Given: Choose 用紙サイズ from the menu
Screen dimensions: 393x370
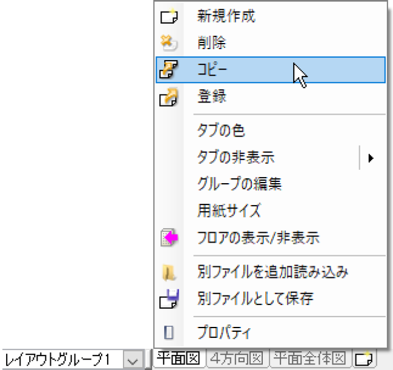Looking at the screenshot, I should (x=270, y=210).
